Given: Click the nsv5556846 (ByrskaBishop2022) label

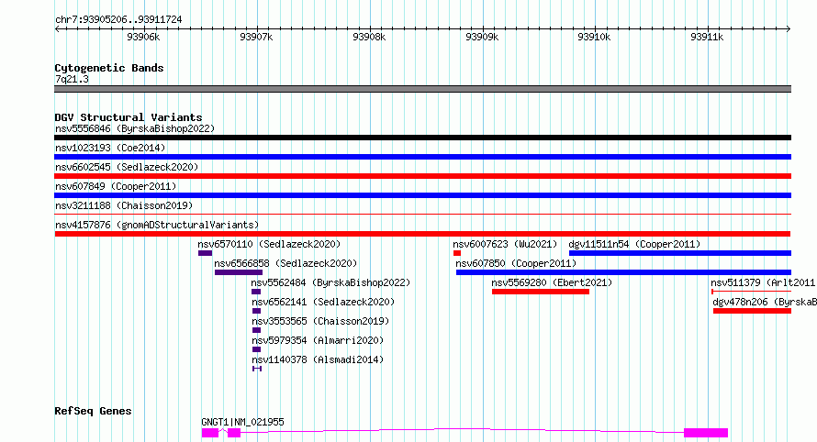Looking at the screenshot, I should [135, 128].
